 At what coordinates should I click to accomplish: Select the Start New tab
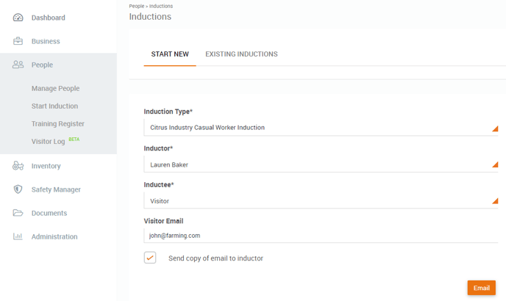[170, 54]
